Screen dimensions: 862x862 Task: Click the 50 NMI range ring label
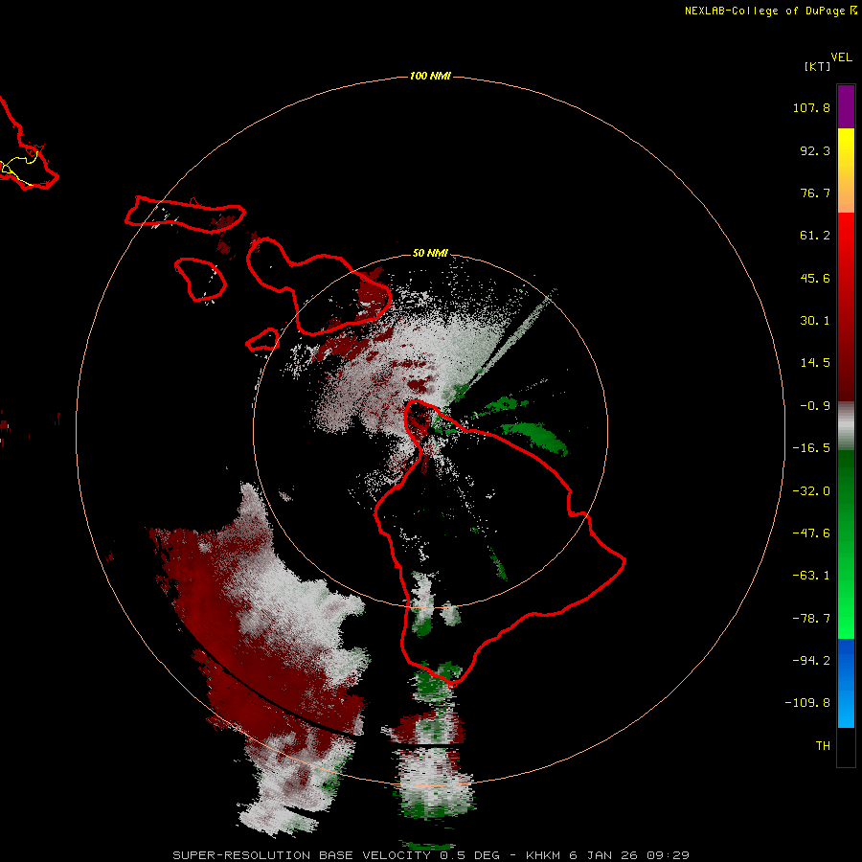click(430, 253)
